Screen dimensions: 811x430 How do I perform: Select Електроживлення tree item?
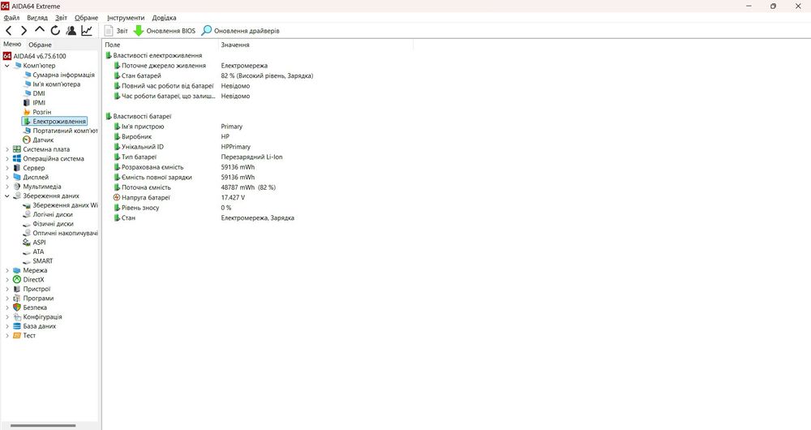tap(54, 122)
